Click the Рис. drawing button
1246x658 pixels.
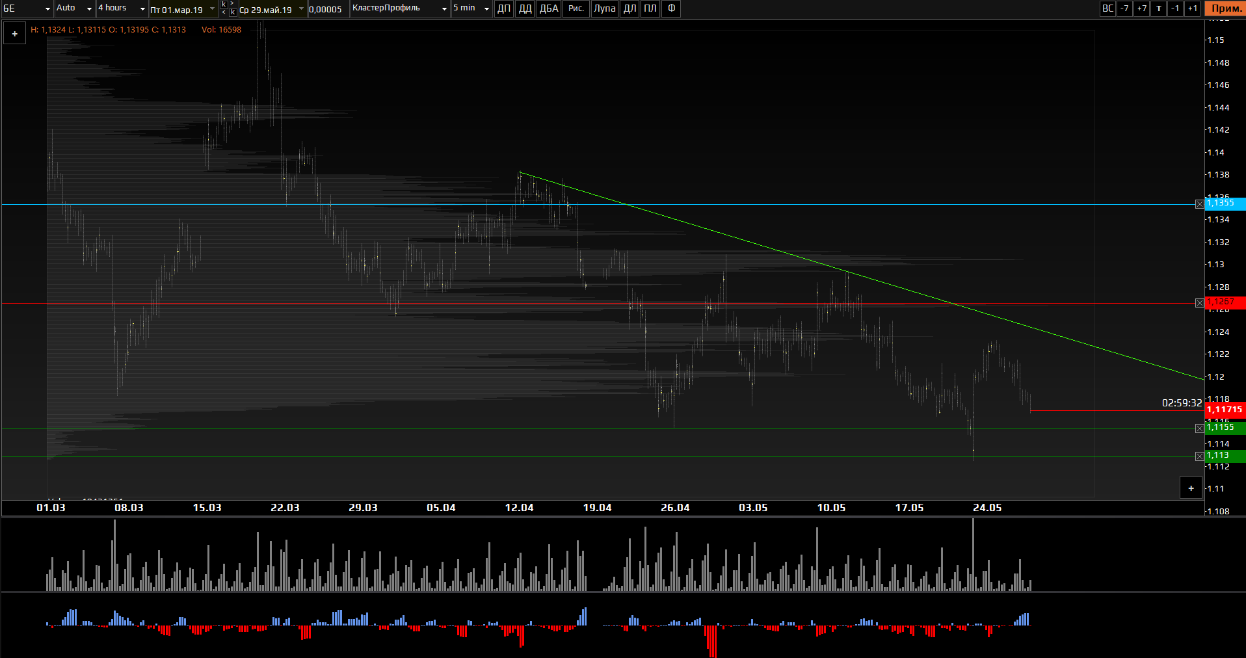click(x=576, y=8)
